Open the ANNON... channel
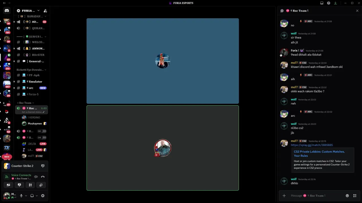The height and width of the screenshot is (203, 362). click(x=31, y=48)
